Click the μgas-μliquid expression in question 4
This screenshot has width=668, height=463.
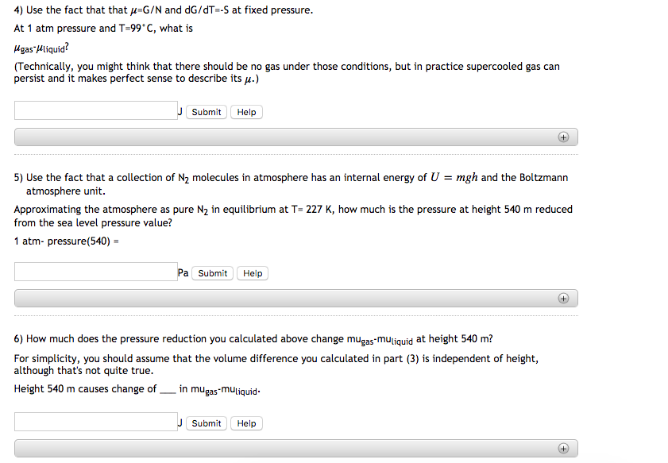click(48, 47)
